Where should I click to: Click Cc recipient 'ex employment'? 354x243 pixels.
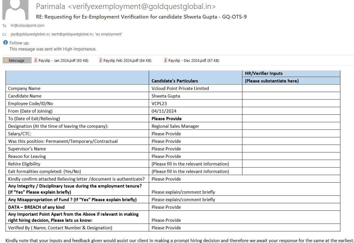click(x=108, y=34)
